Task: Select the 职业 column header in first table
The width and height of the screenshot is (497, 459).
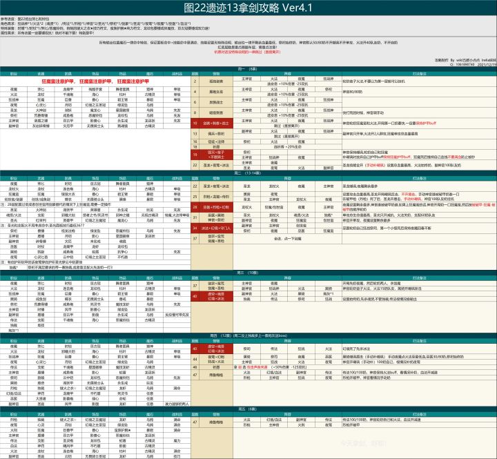Action: pyautogui.click(x=13, y=73)
